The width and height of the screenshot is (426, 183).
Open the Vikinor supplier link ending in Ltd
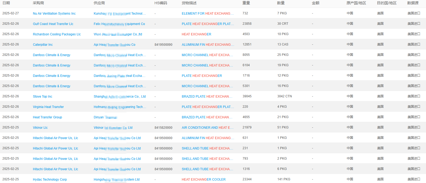pos(113,128)
